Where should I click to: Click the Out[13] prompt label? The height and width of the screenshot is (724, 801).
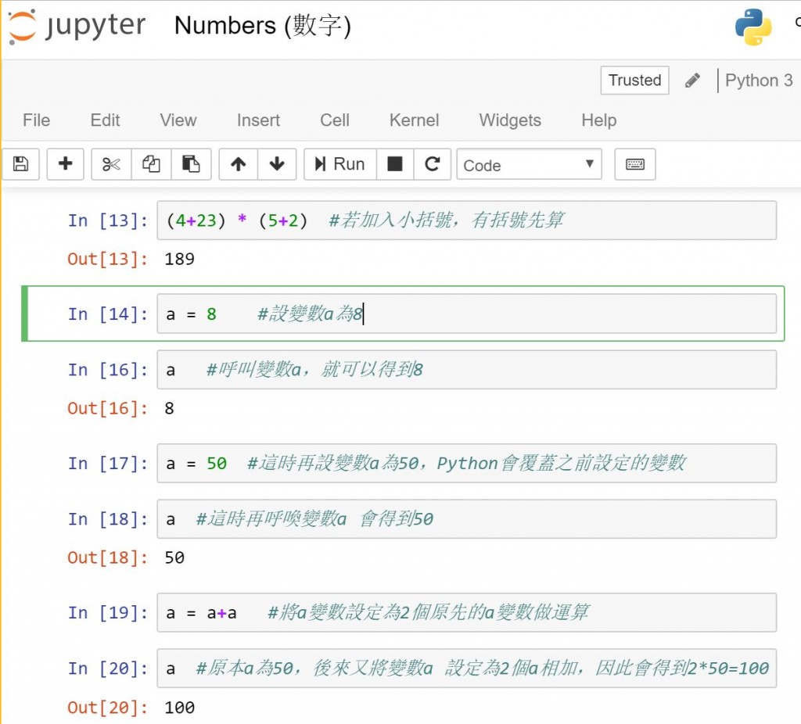(108, 259)
